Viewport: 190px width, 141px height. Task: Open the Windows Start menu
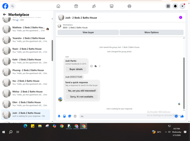3,132
